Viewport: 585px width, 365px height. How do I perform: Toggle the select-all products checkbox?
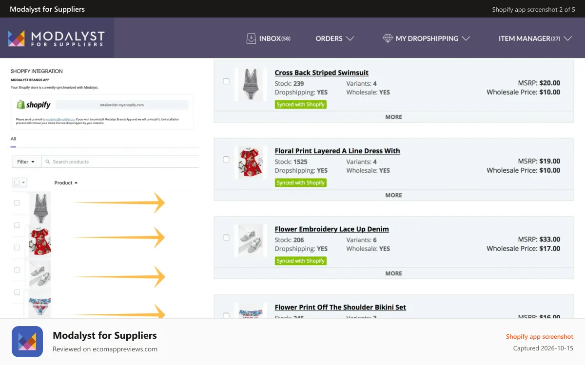pyautogui.click(x=17, y=182)
